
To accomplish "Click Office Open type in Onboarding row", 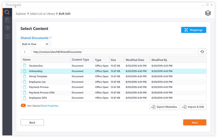I will click(x=102, y=71).
